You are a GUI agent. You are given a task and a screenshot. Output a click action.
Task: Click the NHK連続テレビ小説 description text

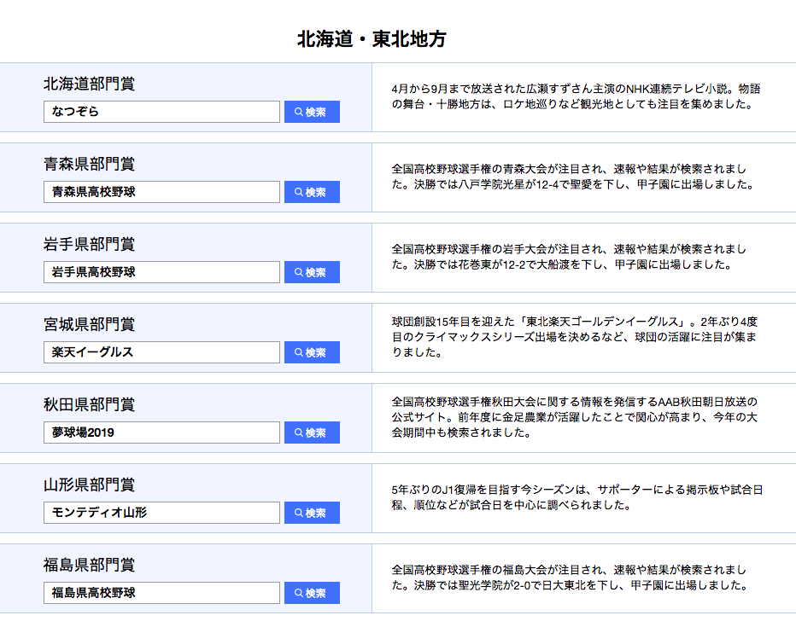574,96
